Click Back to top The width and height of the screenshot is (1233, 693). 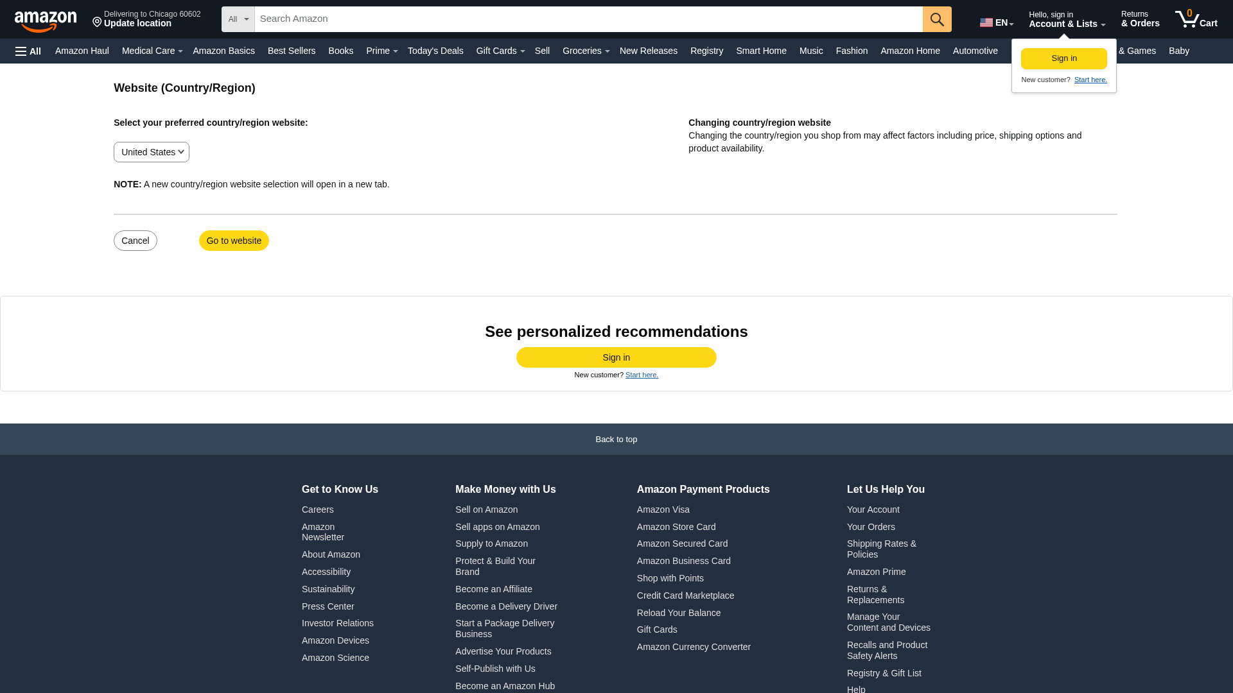(616, 440)
